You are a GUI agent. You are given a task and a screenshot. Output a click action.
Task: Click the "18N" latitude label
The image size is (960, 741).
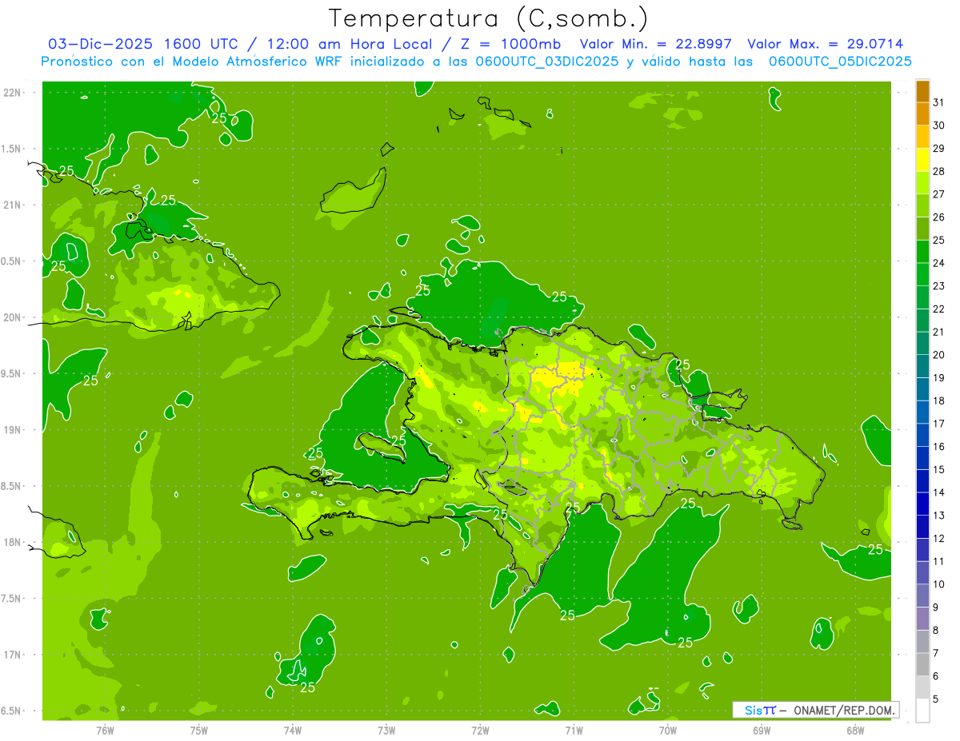(x=14, y=542)
